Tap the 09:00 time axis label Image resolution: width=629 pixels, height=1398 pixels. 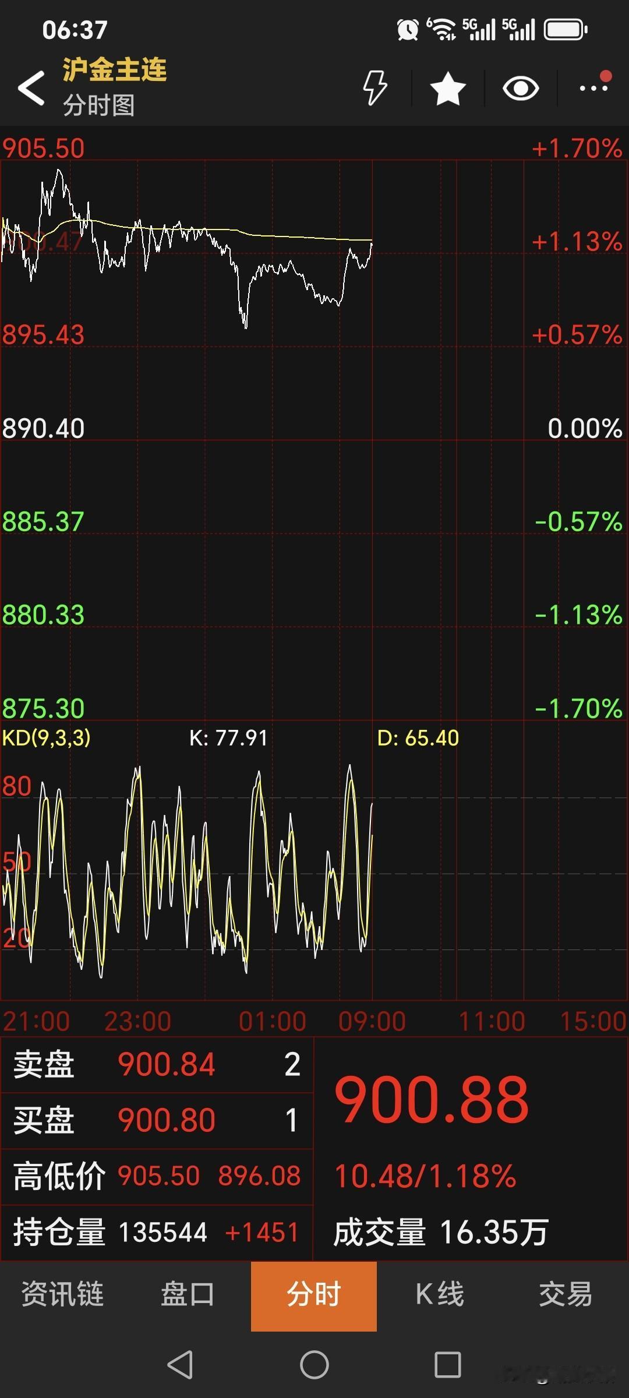tap(372, 1021)
